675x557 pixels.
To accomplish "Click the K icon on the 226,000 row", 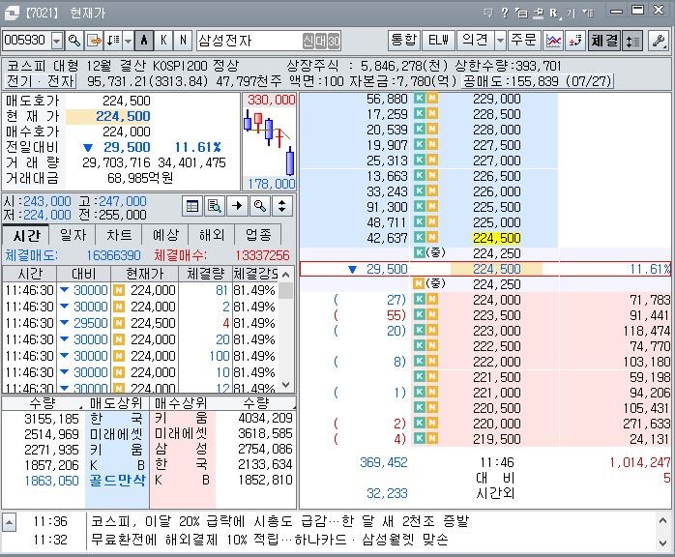I will pyautogui.click(x=419, y=191).
